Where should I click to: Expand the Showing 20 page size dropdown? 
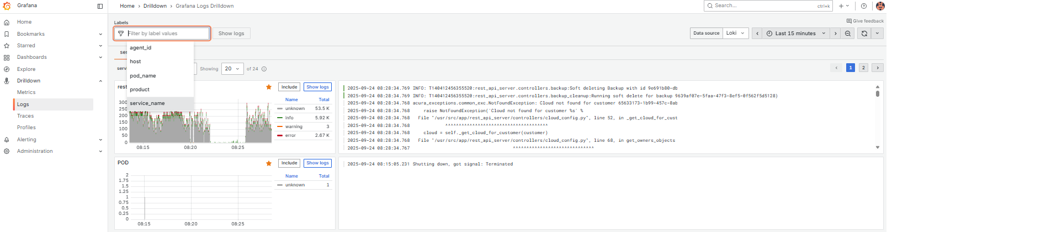232,69
